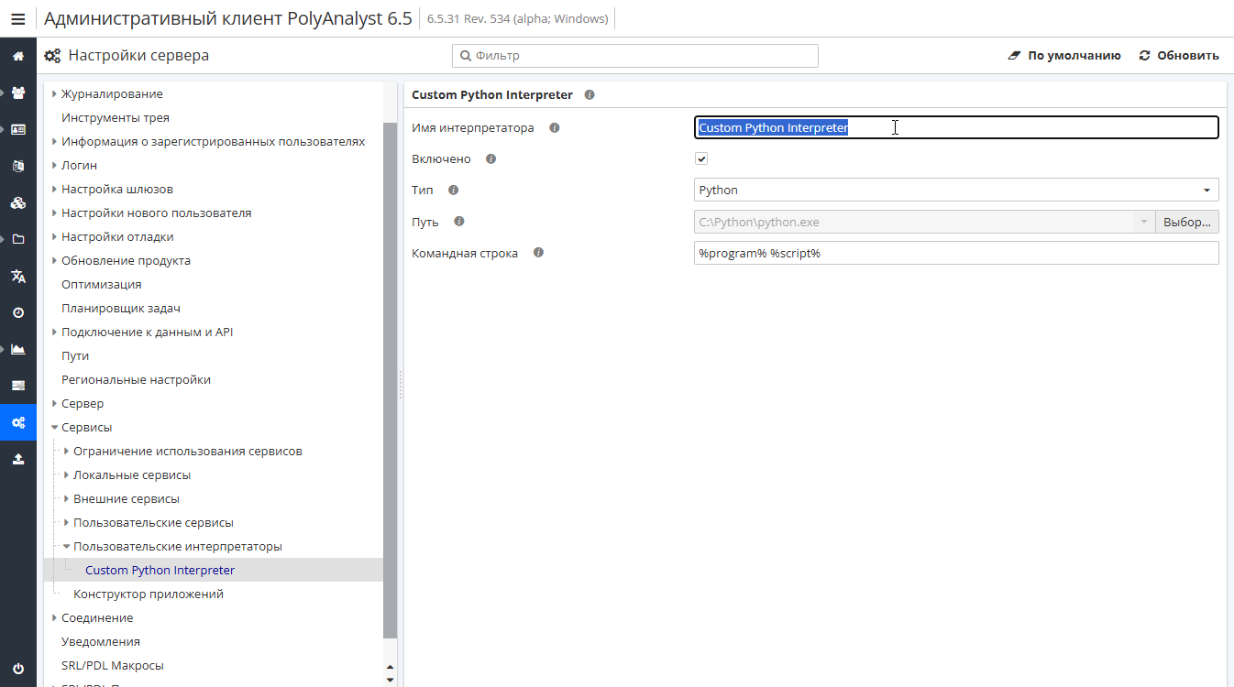Click info icon next to Командная строка
Image resolution: width=1234 pixels, height=687 pixels.
click(x=538, y=253)
